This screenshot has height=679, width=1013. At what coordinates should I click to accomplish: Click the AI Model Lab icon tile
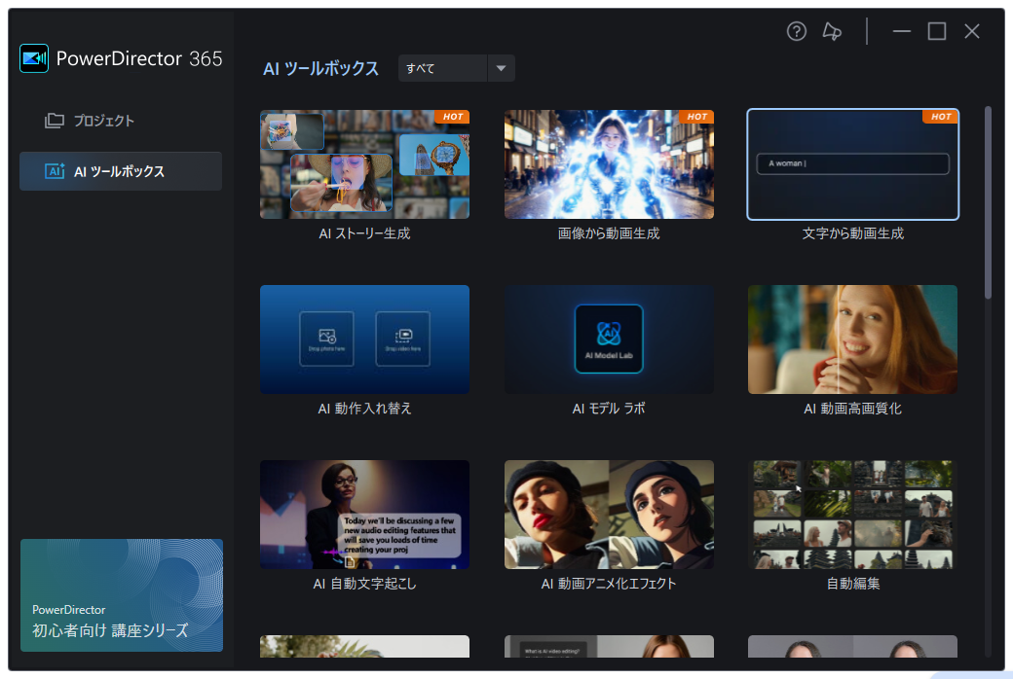(x=609, y=339)
